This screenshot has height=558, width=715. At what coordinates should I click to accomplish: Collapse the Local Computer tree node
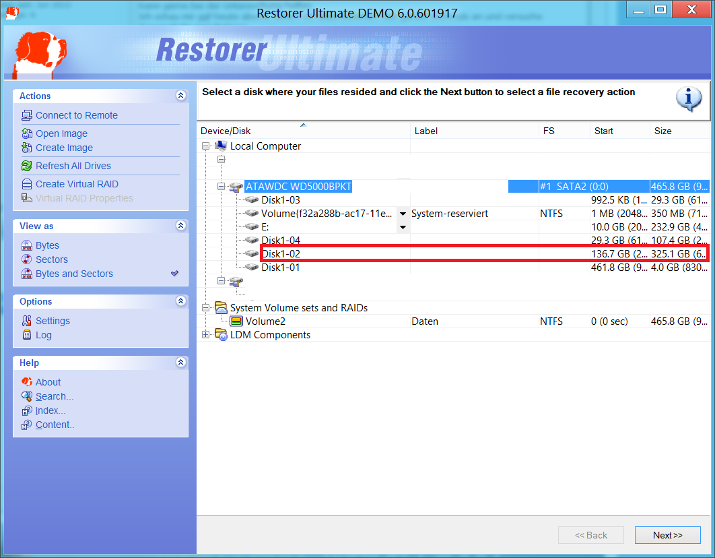click(205, 146)
